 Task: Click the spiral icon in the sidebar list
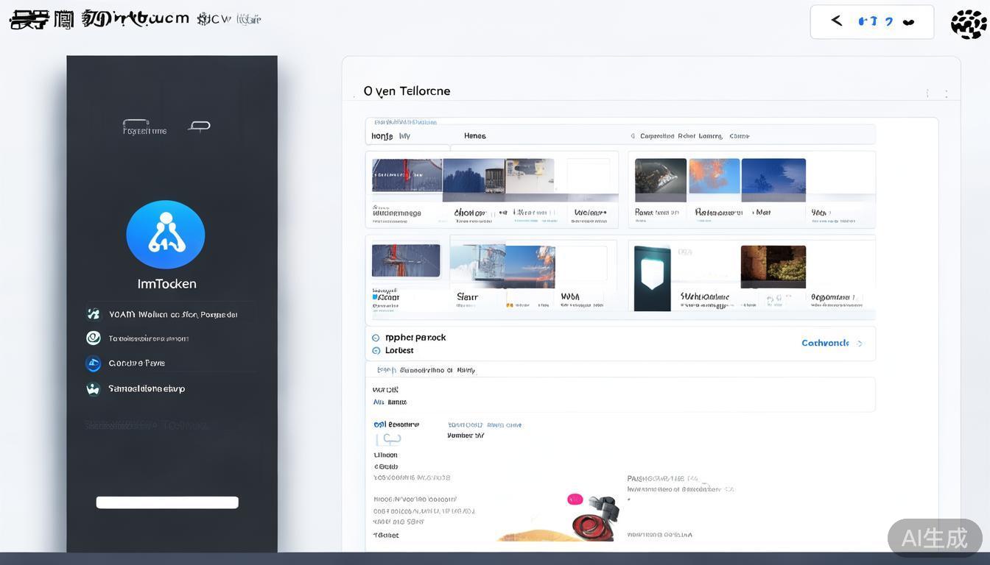coord(94,338)
